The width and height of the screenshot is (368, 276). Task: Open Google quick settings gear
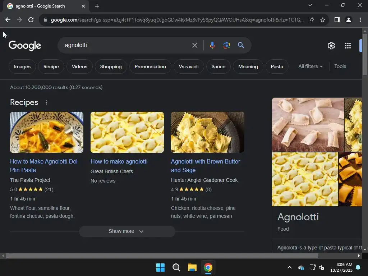point(331,46)
